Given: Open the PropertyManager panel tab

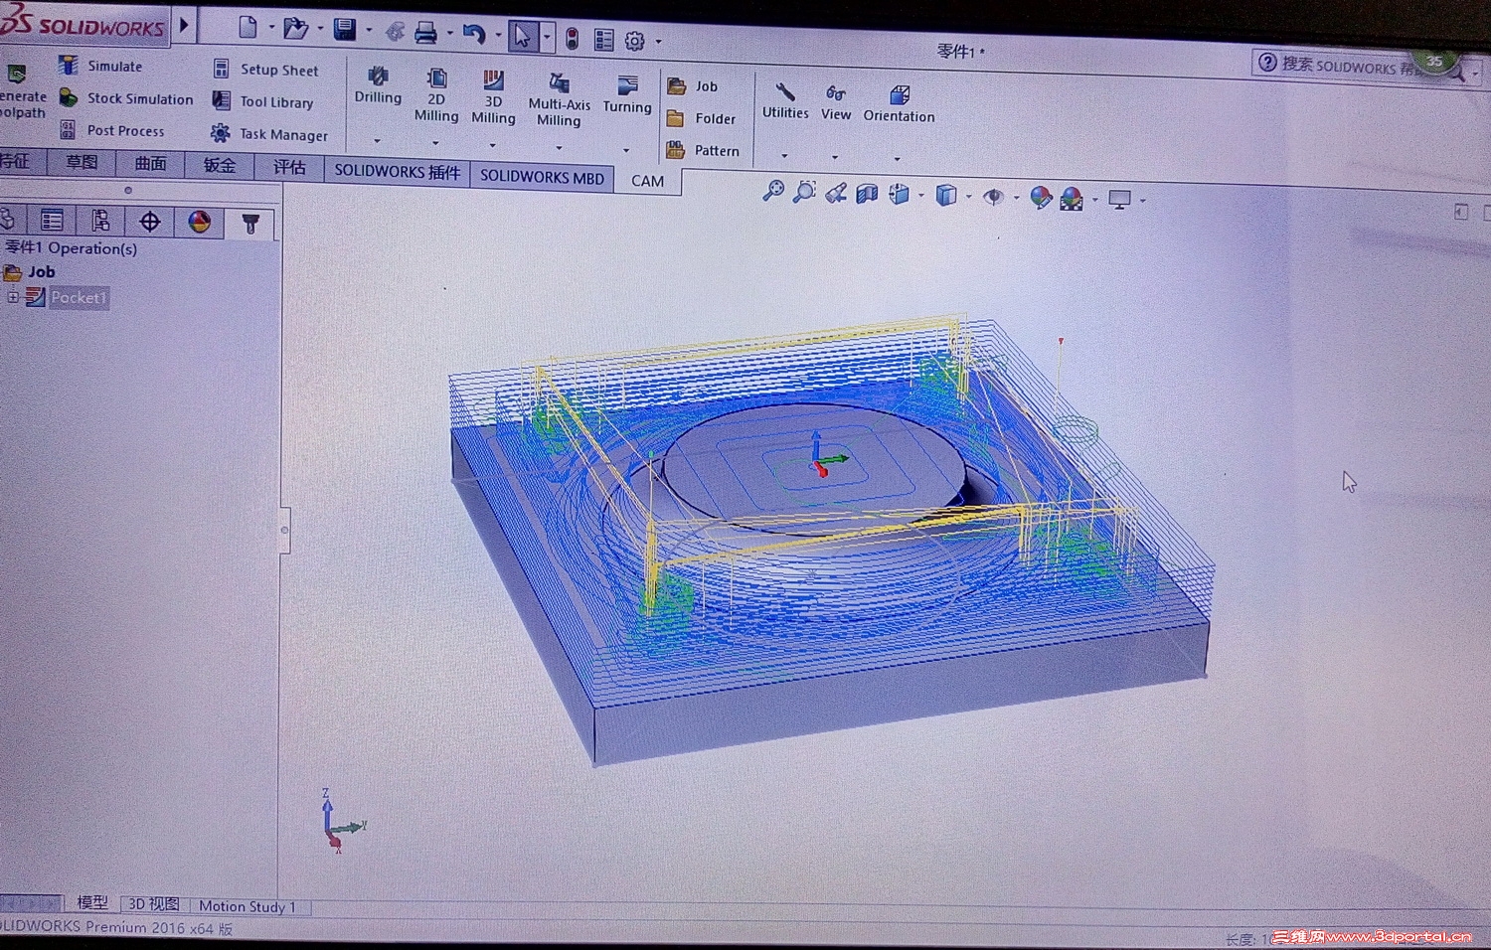Looking at the screenshot, I should (52, 221).
